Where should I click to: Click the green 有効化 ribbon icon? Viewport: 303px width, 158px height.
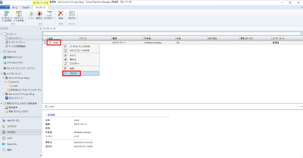point(31,15)
